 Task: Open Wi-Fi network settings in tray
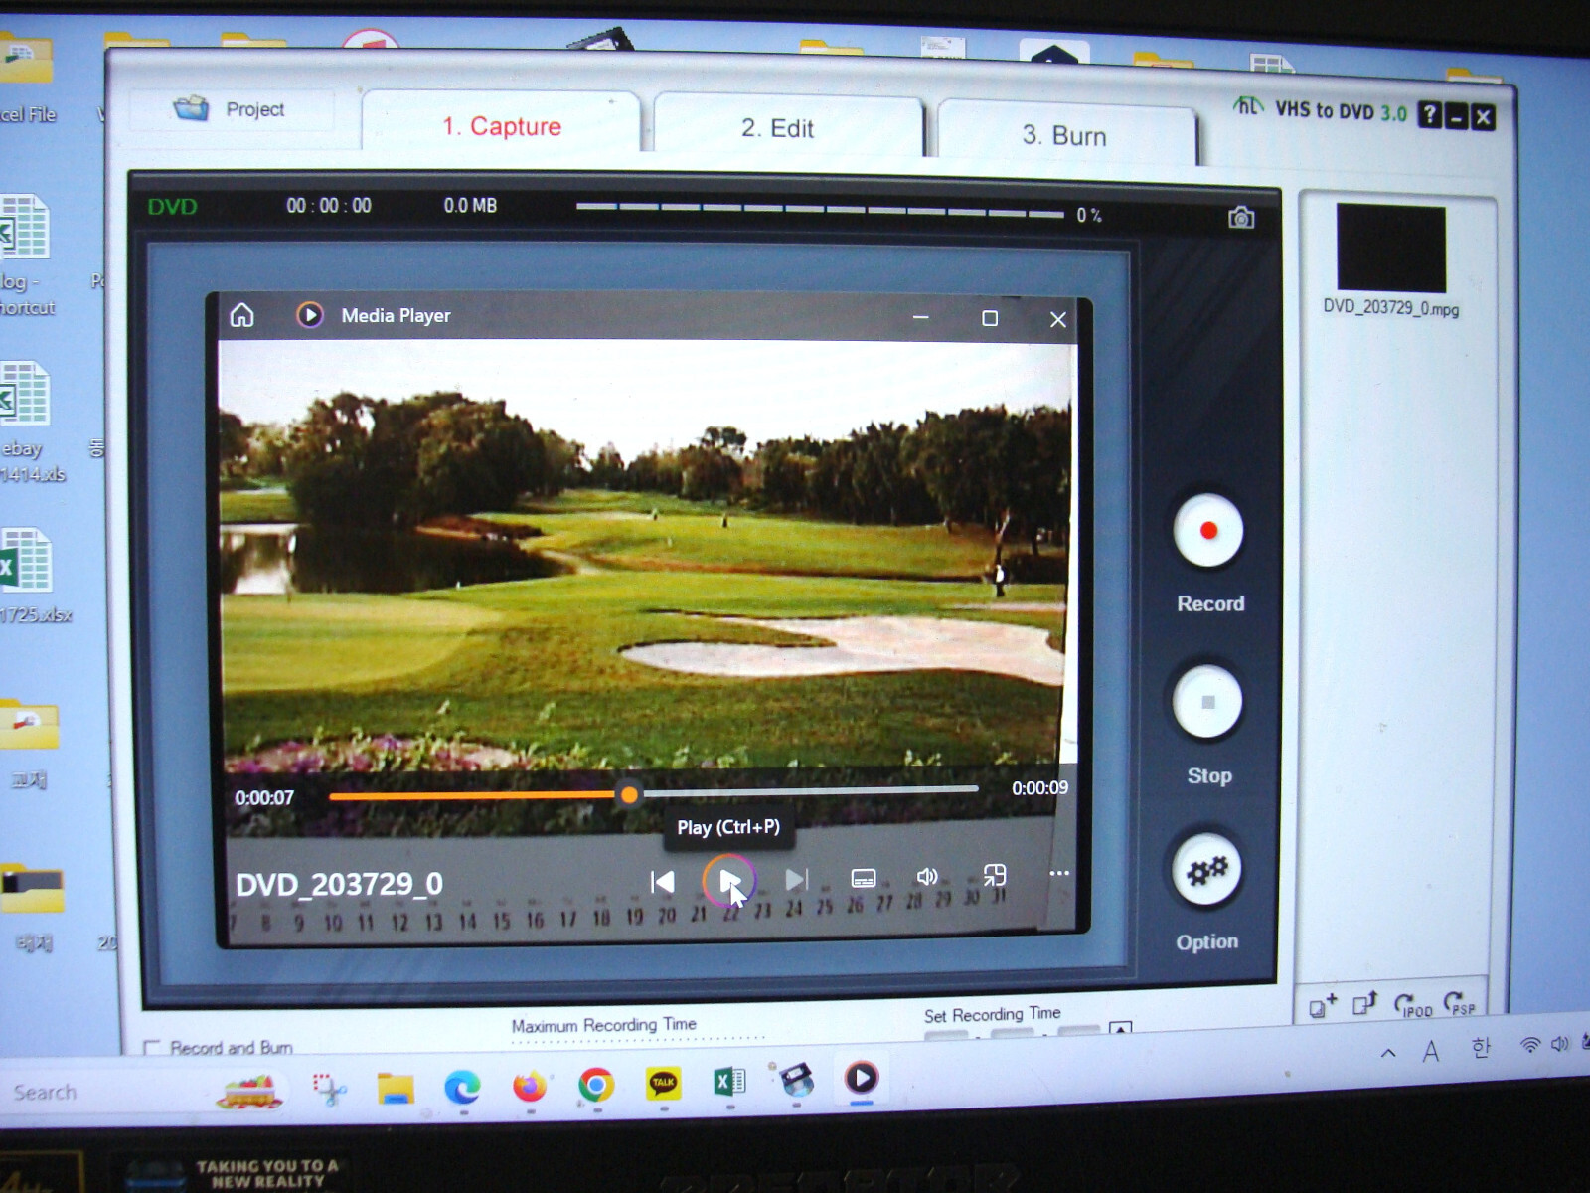[x=1530, y=1045]
